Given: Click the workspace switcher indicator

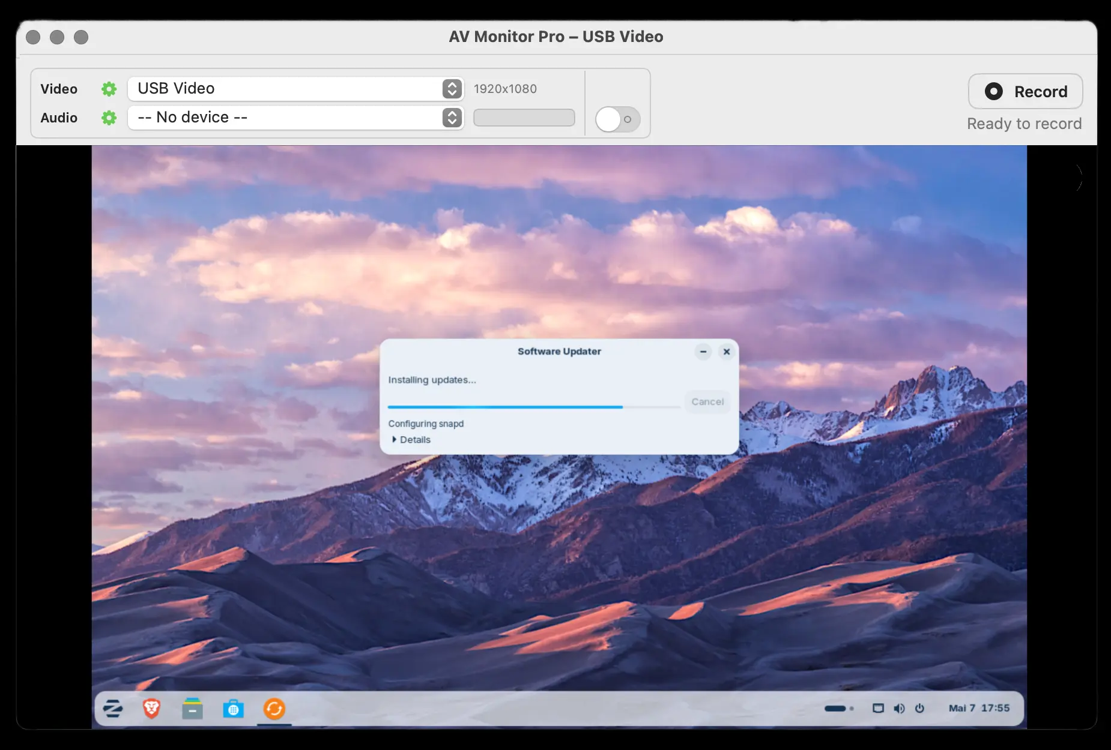Looking at the screenshot, I should [x=838, y=709].
